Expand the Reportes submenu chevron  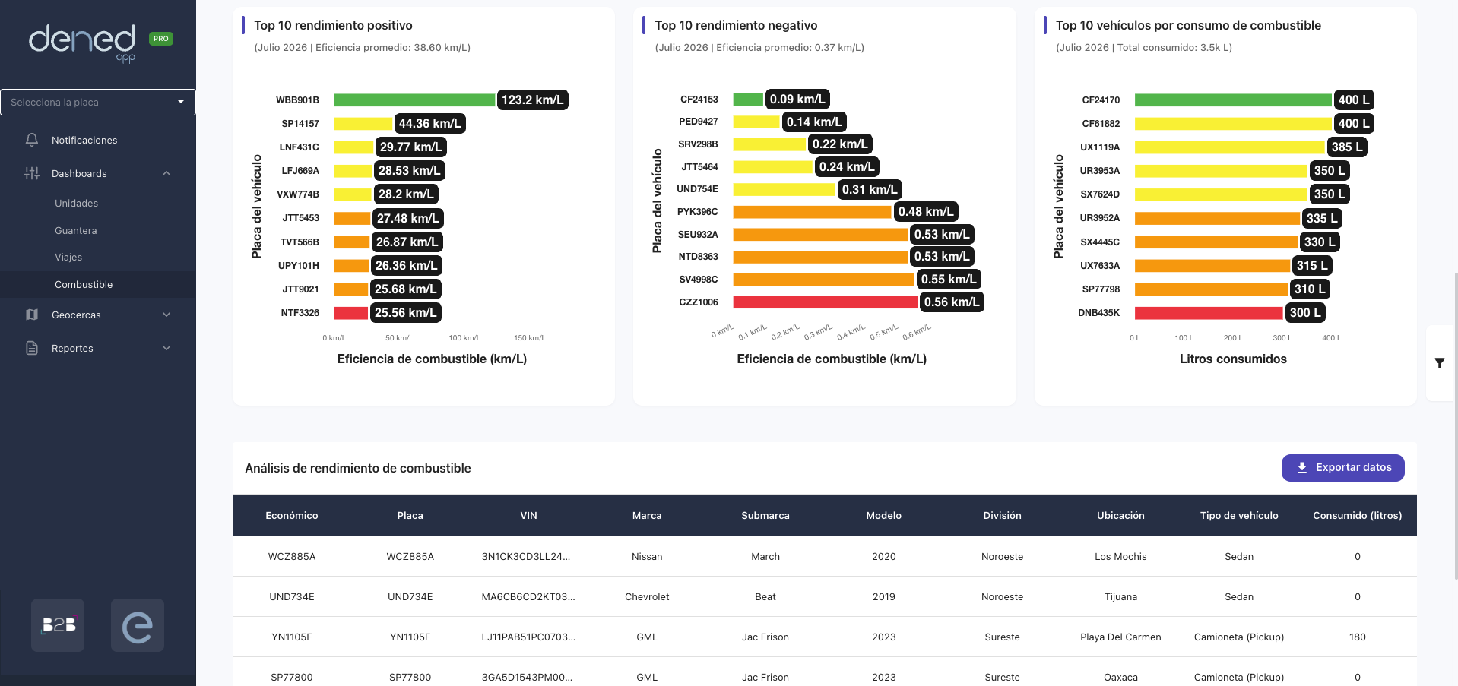click(x=166, y=348)
